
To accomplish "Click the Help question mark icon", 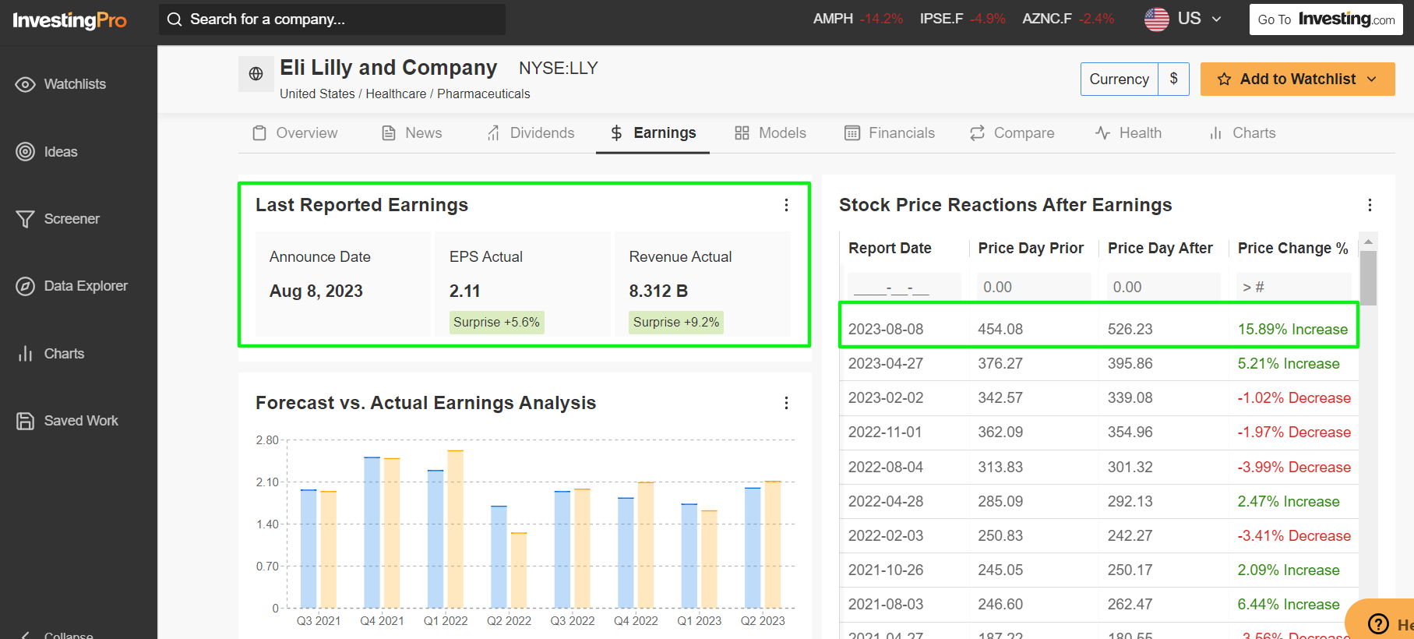I will [1378, 623].
